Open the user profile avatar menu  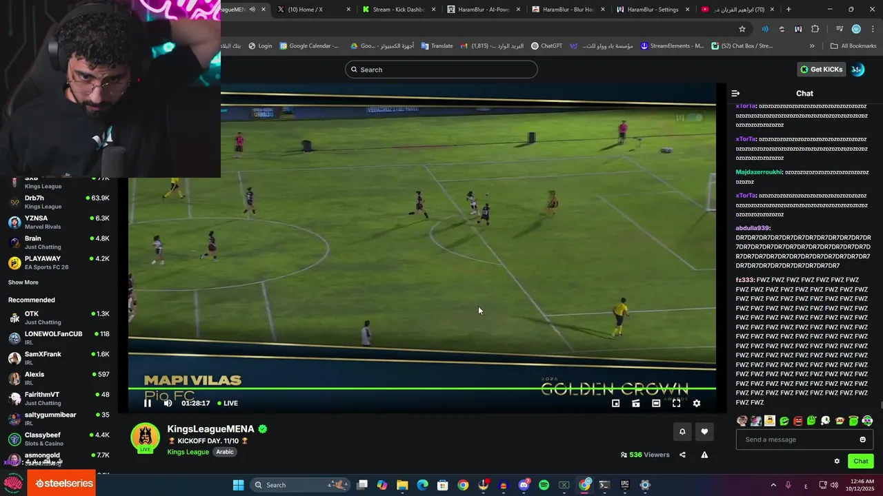coord(857,70)
